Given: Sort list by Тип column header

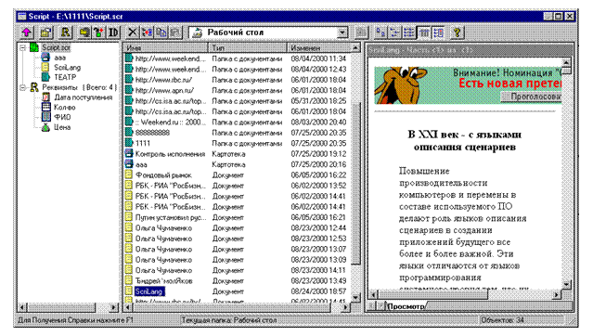Looking at the screenshot, I should 248,47.
